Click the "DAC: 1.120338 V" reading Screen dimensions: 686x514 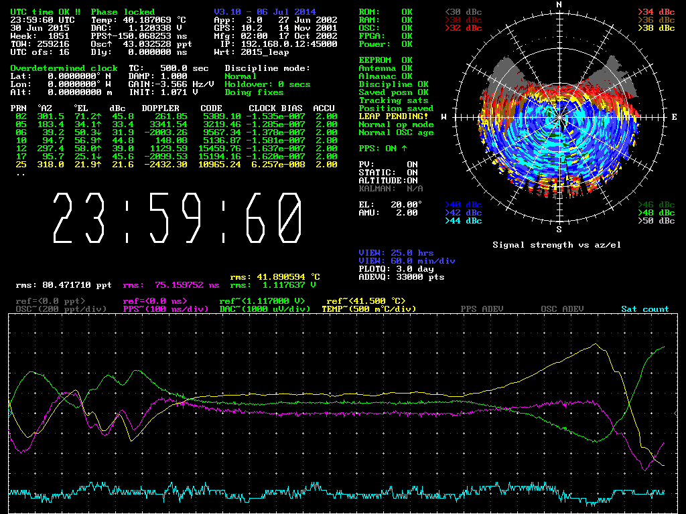[137, 28]
